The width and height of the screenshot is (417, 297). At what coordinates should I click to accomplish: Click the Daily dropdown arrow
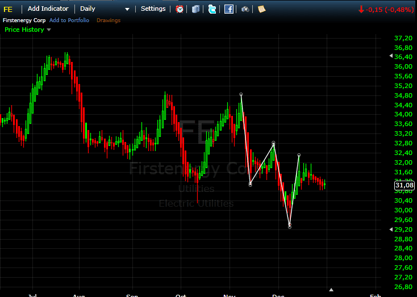(127, 9)
